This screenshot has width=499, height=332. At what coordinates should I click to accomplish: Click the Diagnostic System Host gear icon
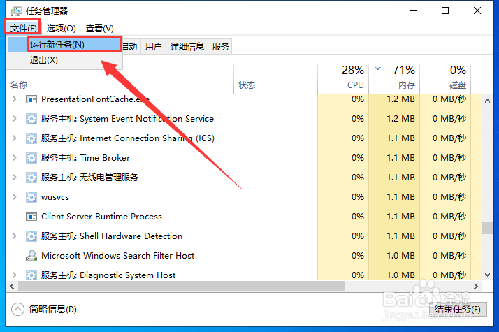pyautogui.click(x=31, y=275)
